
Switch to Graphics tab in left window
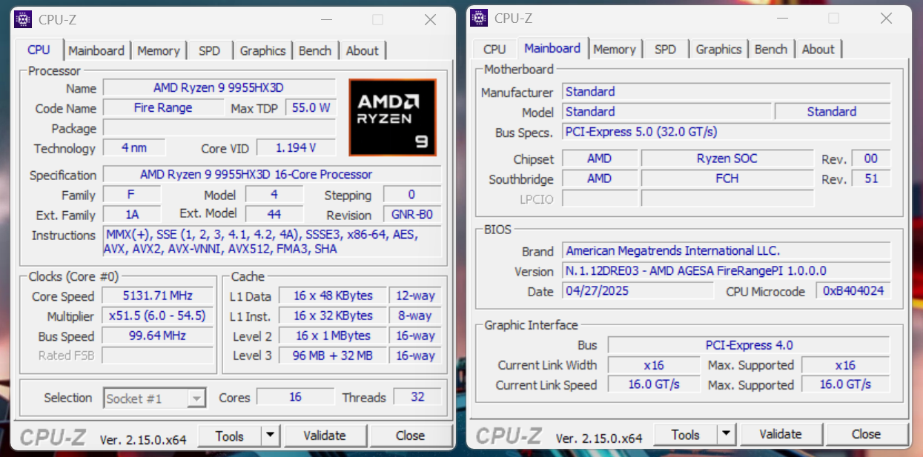pos(262,50)
